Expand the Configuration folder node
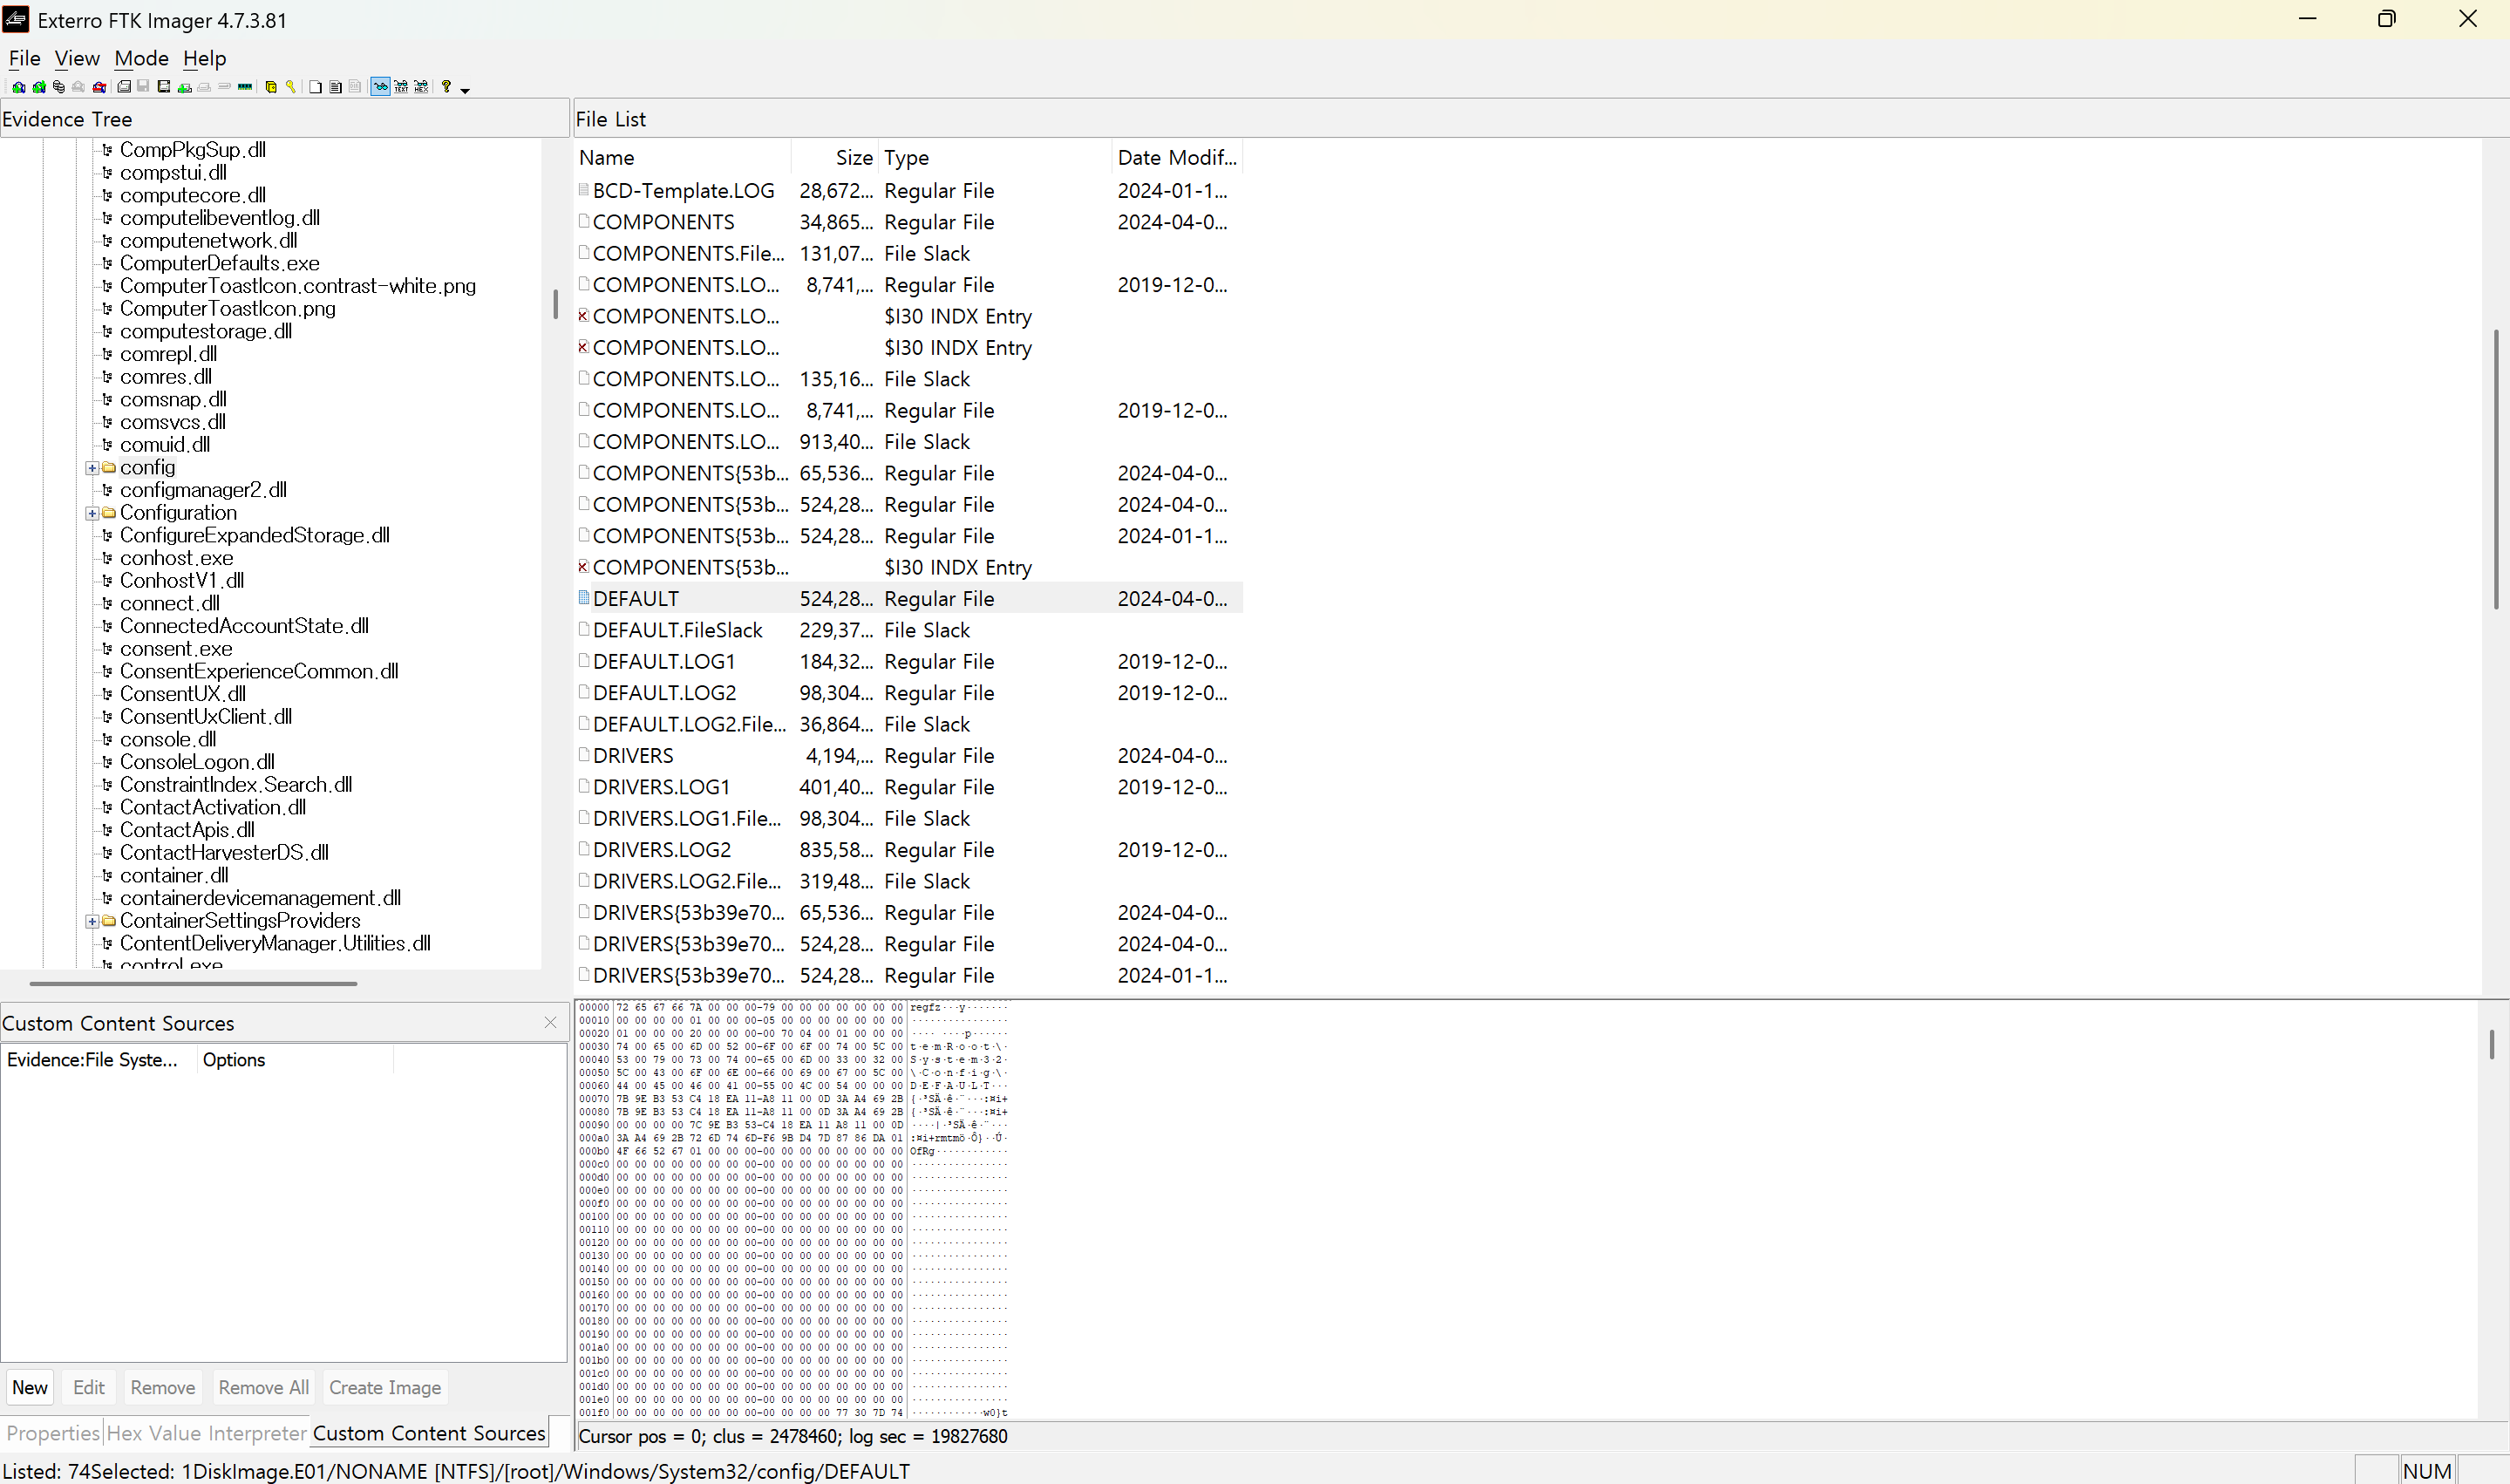This screenshot has width=2510, height=1484. click(x=92, y=513)
